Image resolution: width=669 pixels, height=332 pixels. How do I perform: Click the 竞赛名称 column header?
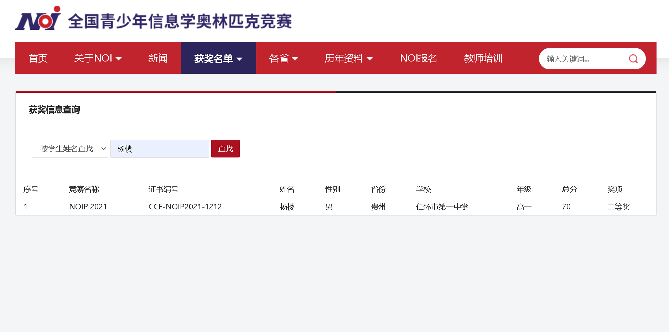pos(84,189)
